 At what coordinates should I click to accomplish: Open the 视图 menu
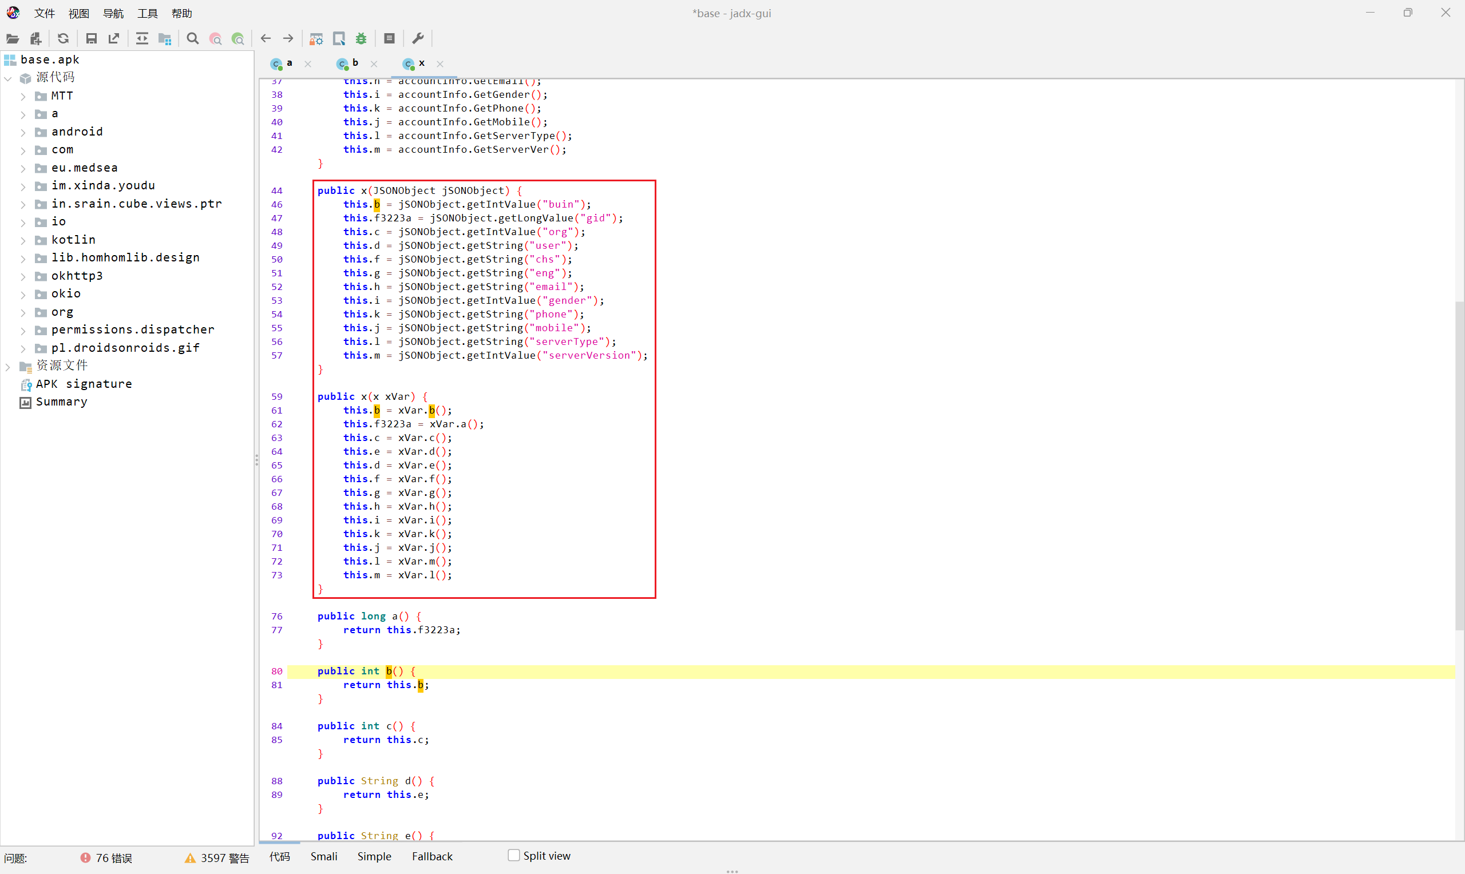[x=78, y=13]
